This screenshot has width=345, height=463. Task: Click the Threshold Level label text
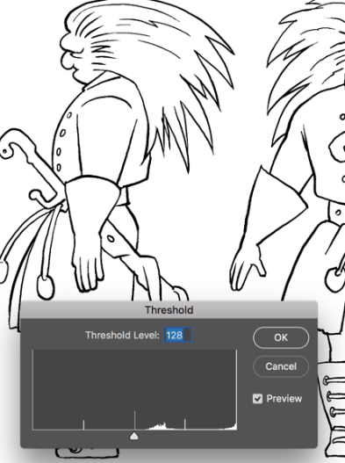point(123,335)
